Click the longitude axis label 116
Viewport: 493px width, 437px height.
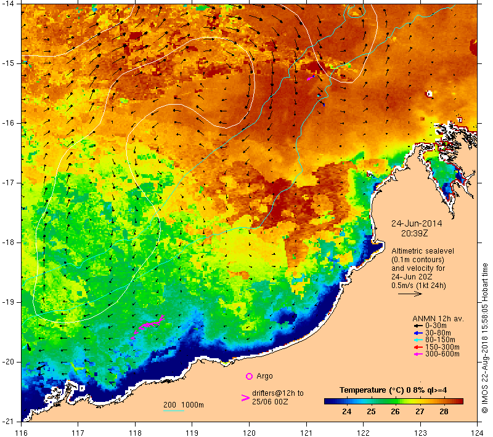tap(21, 433)
